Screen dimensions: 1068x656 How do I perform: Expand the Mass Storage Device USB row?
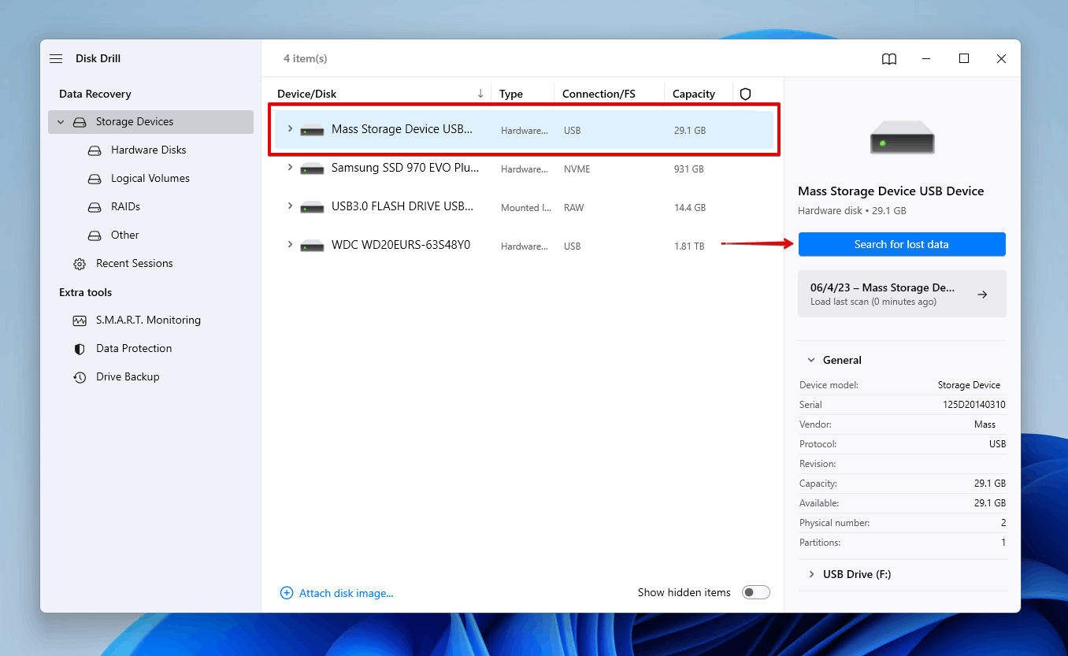pyautogui.click(x=290, y=129)
